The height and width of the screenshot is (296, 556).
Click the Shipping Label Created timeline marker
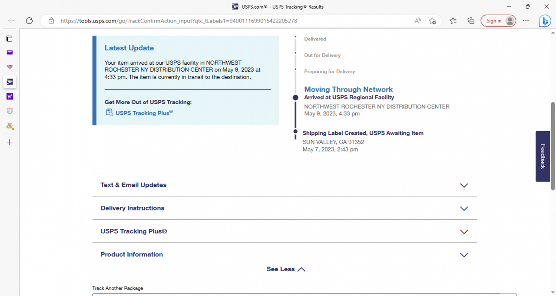click(x=295, y=131)
